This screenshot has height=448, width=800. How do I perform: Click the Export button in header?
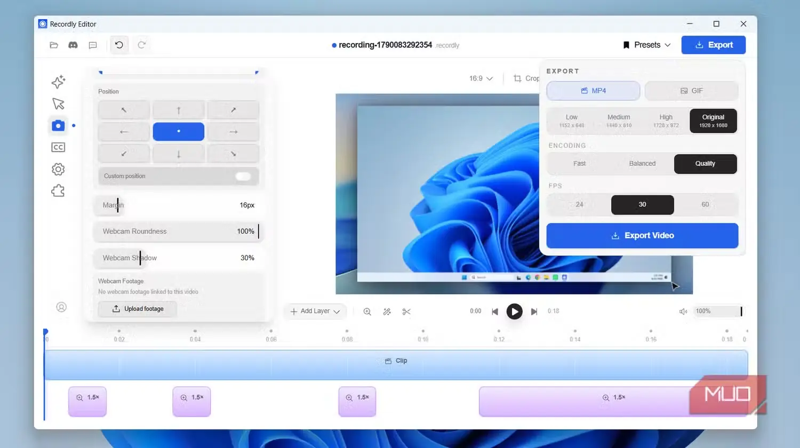713,45
